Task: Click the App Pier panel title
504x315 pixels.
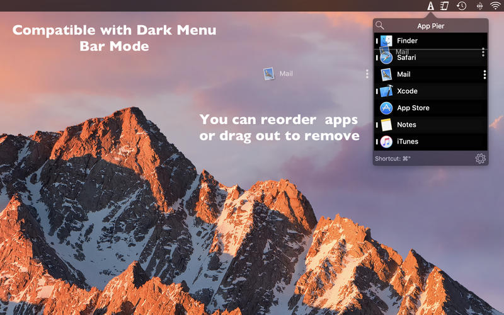Action: tap(433, 26)
